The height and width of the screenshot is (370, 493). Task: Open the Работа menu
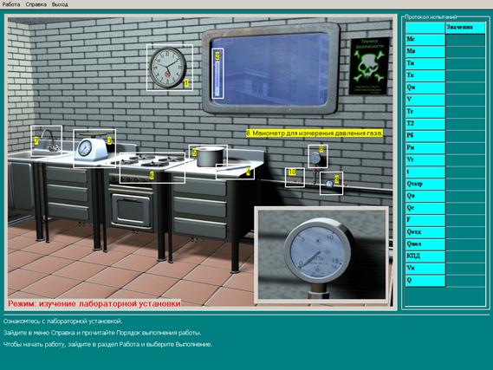[x=11, y=4]
